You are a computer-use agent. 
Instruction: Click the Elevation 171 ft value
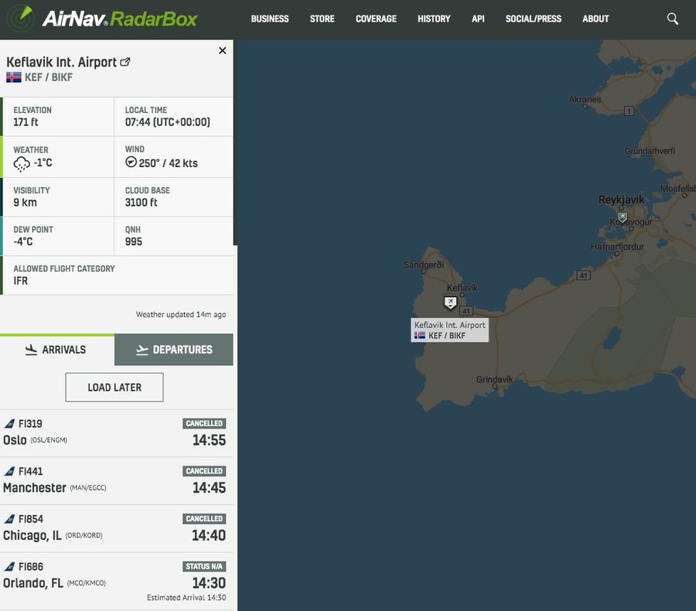point(26,122)
